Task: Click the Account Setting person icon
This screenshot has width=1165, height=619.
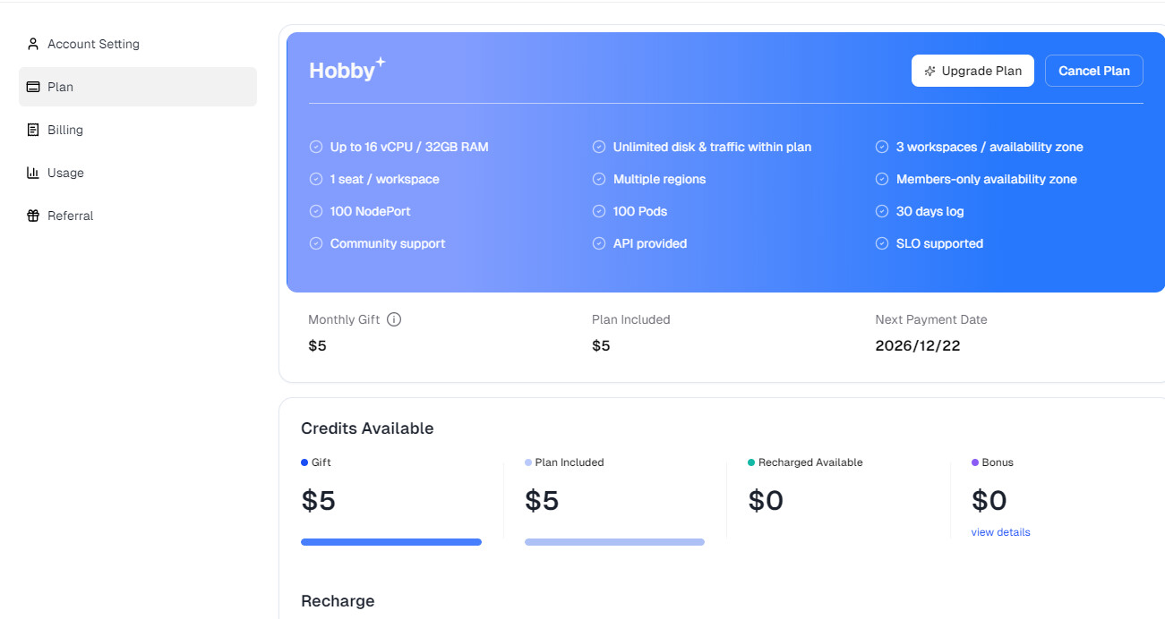Action: click(x=33, y=44)
